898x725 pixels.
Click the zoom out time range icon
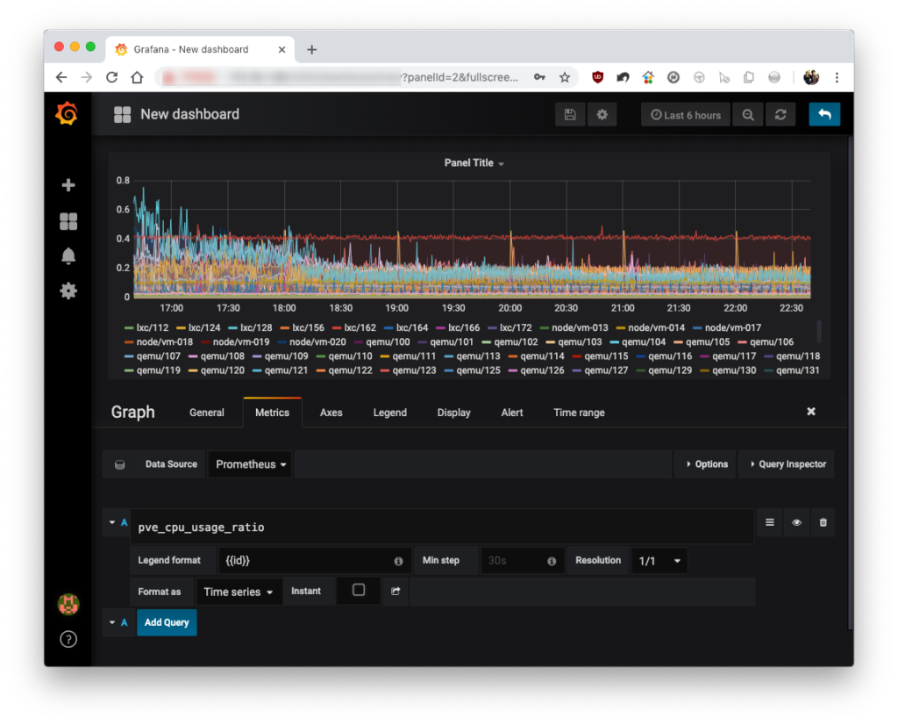pyautogui.click(x=748, y=115)
